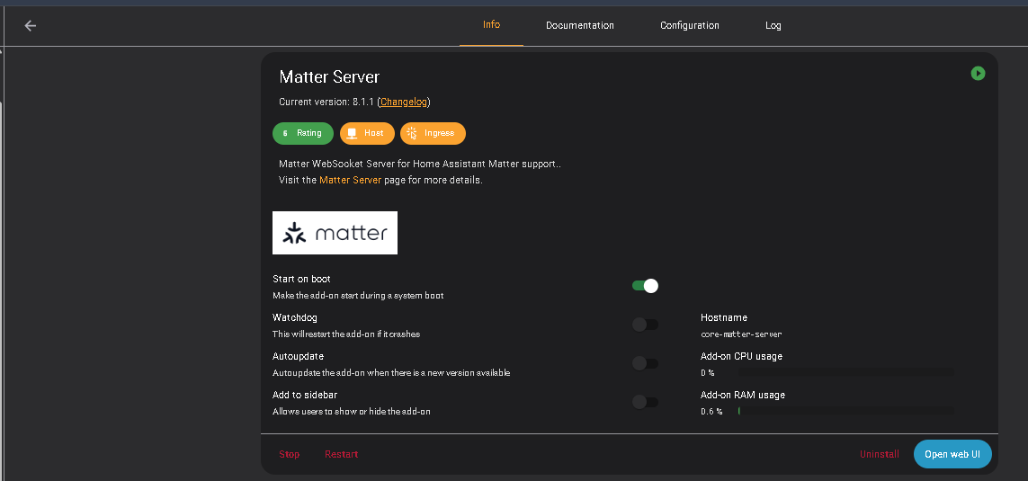Click the Ingress capability chip
This screenshot has width=1028, height=481.
433,133
